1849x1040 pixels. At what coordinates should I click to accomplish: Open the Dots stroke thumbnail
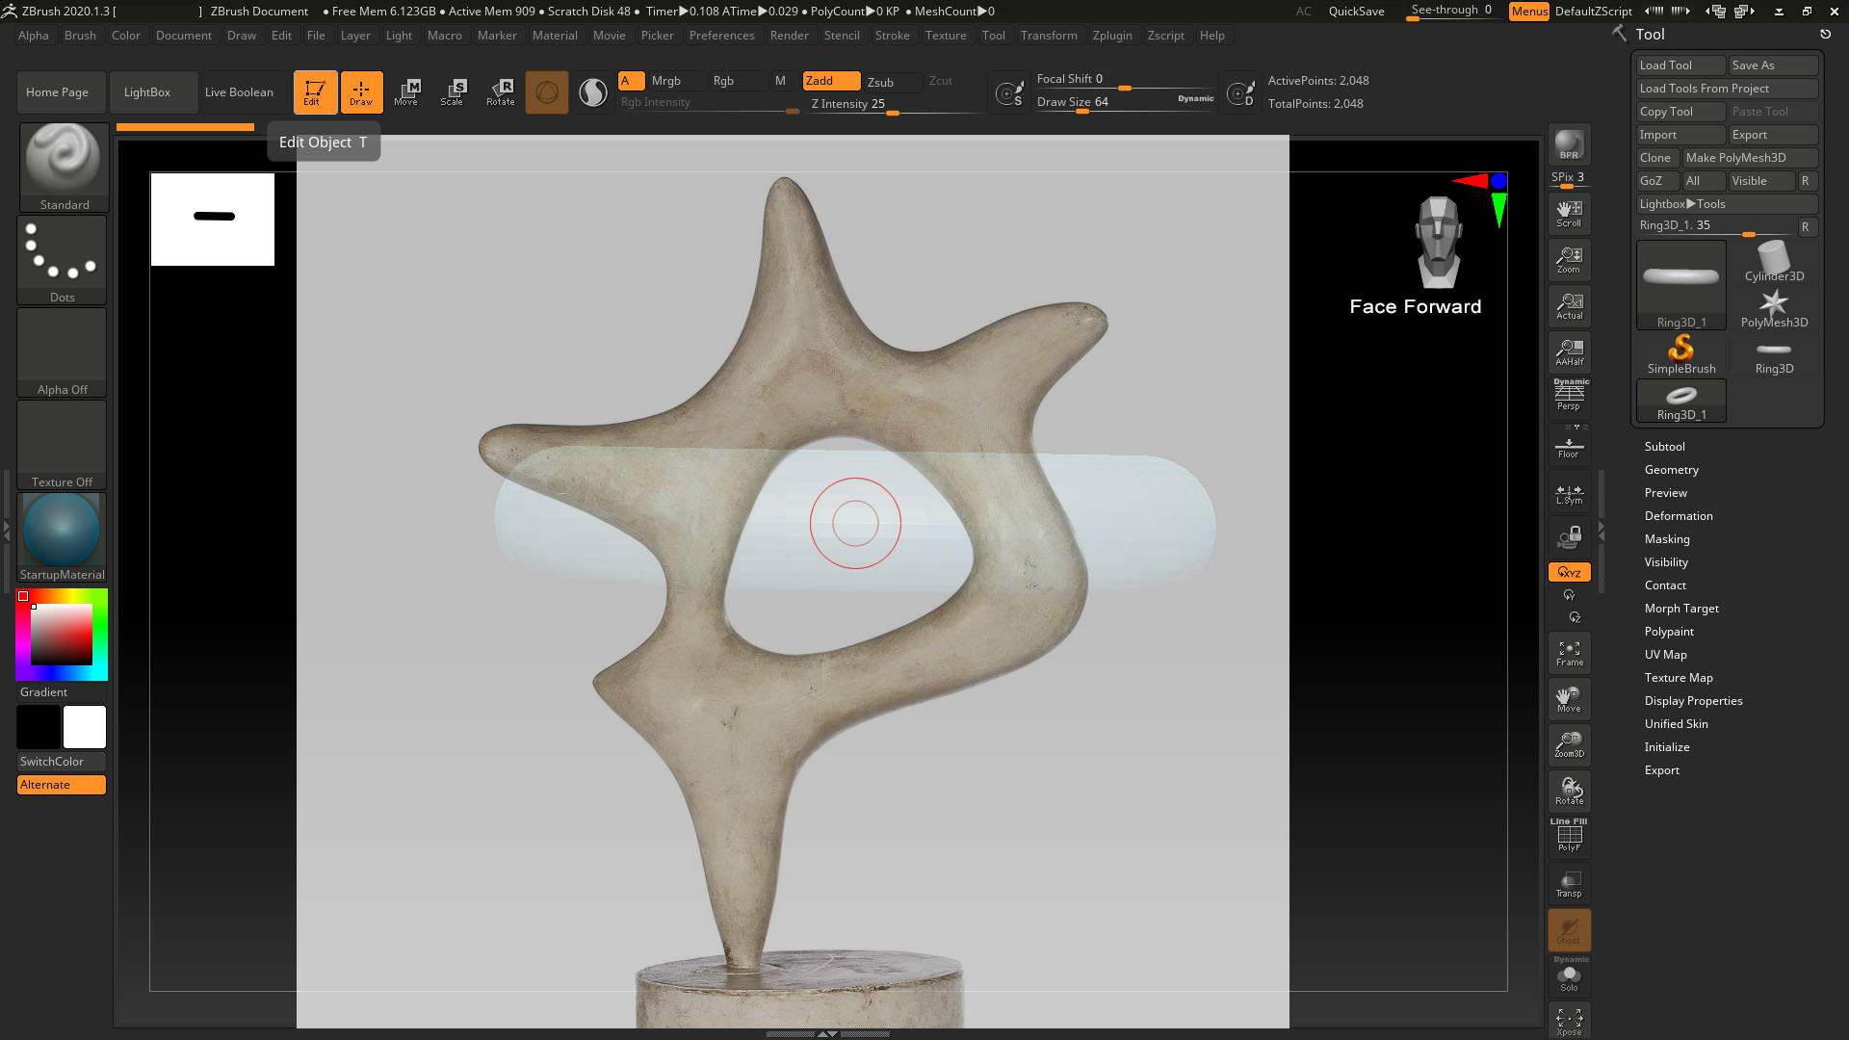(x=62, y=260)
